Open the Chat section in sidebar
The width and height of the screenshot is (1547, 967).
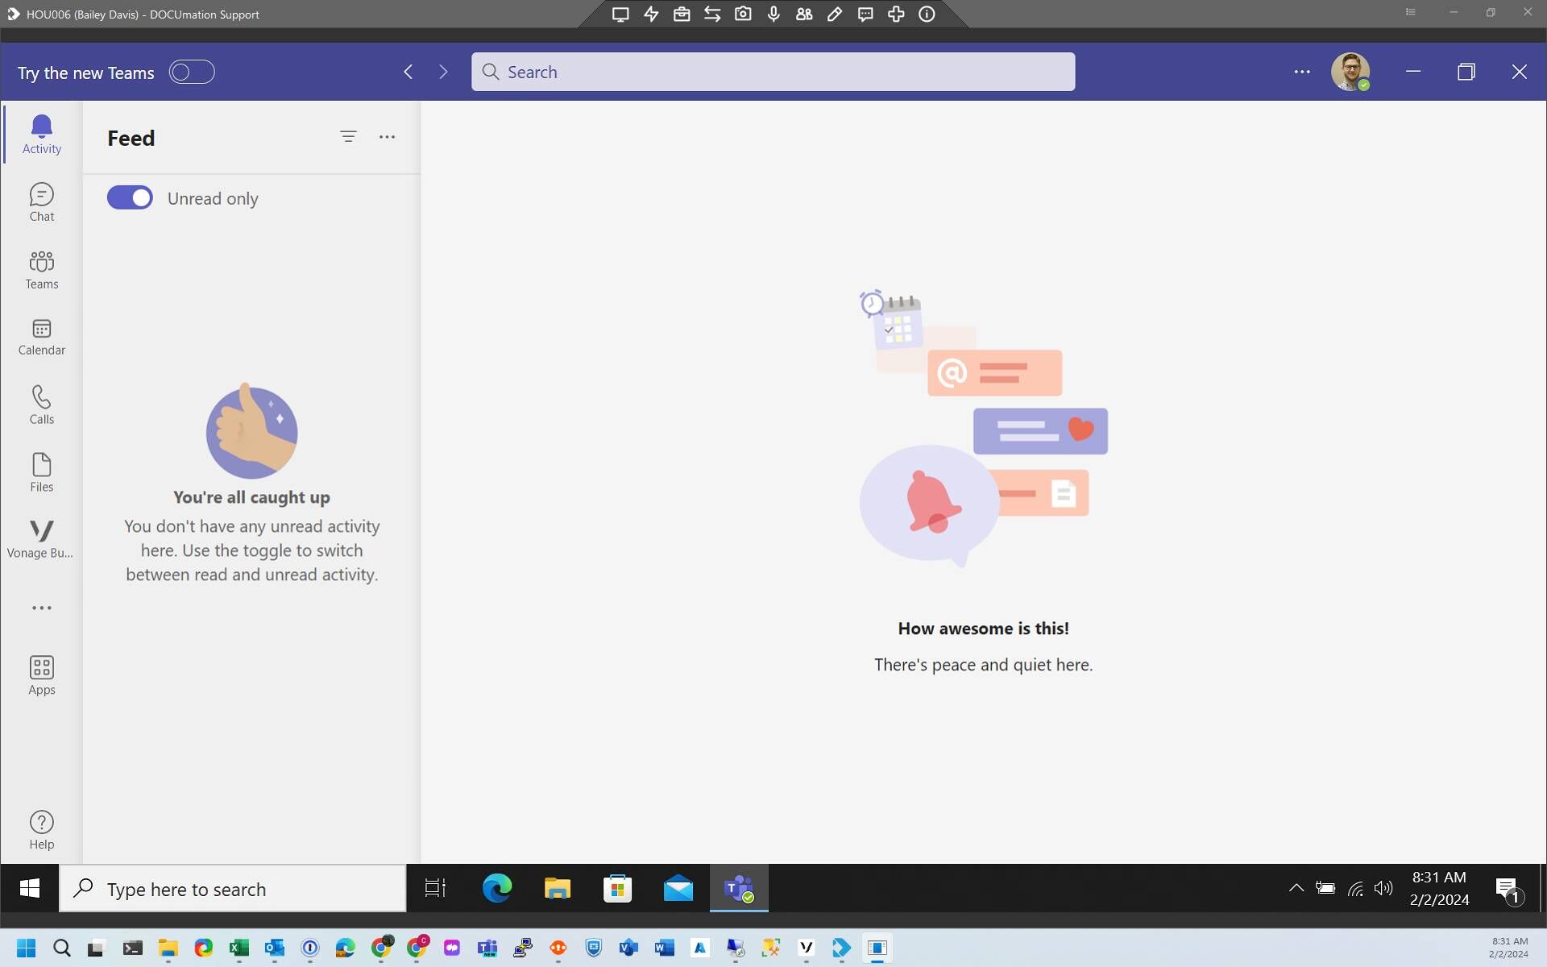tap(41, 201)
